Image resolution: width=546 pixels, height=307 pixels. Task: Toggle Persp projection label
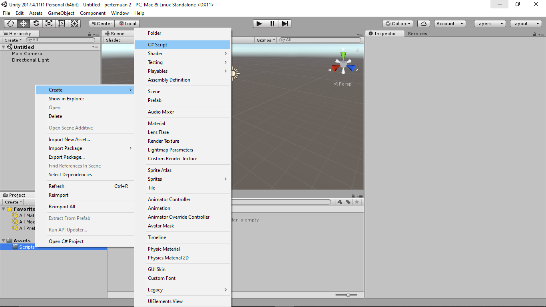click(x=343, y=84)
